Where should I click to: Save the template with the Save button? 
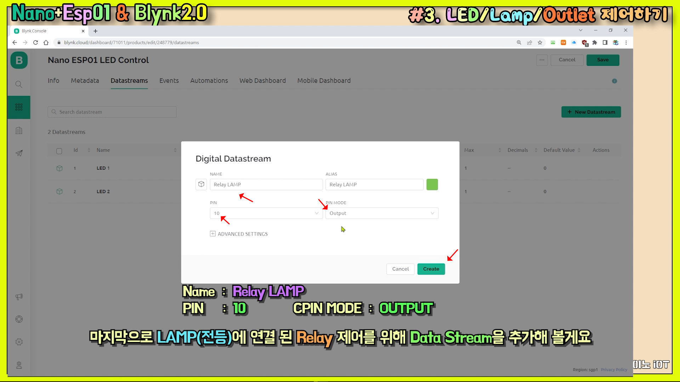(603, 60)
